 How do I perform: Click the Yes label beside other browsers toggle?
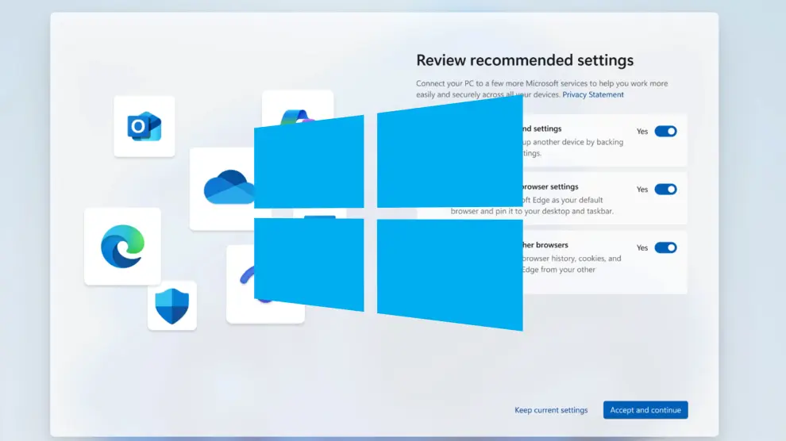tap(642, 247)
